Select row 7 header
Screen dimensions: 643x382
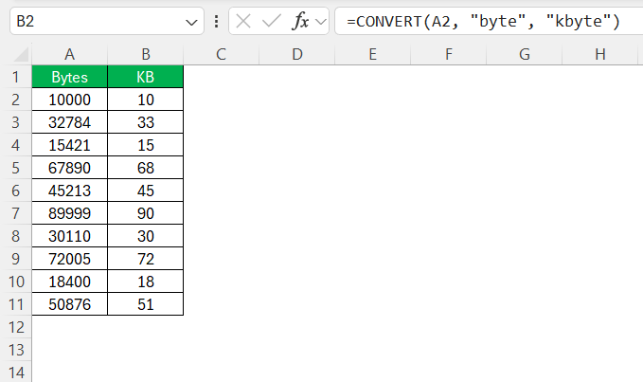(x=16, y=213)
